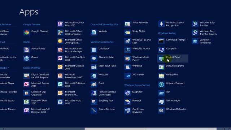Image resolution: width=231 pixels, height=130 pixels.
Task: Open Windows Journal icon
Action: [x=127, y=50]
